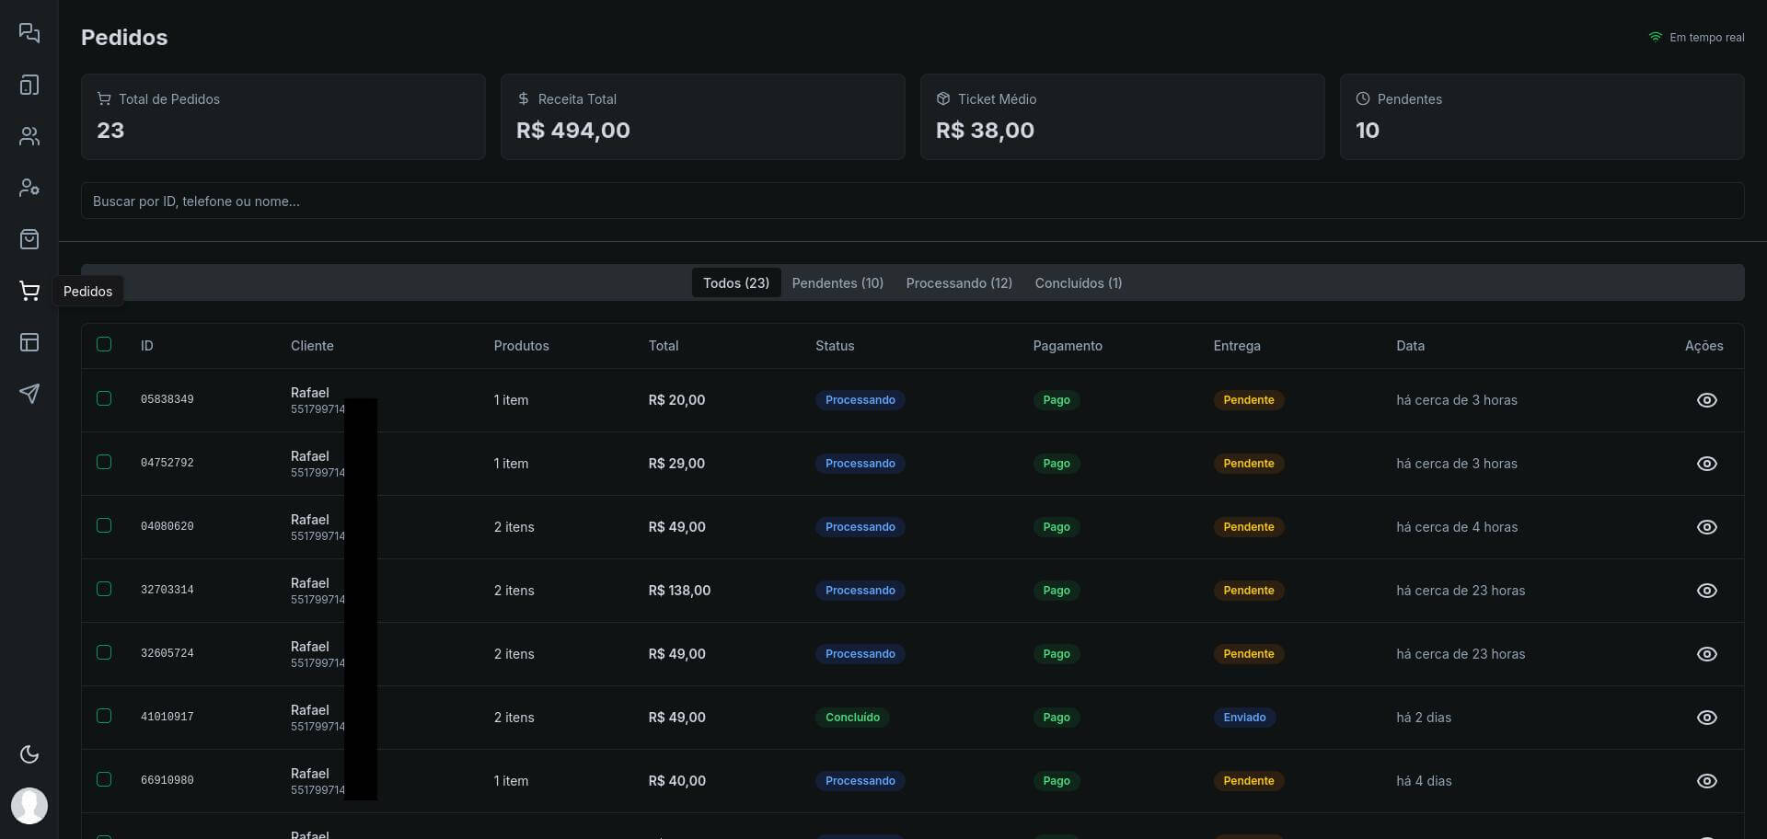The height and width of the screenshot is (839, 1767).
Task: Click the user avatar at bottom left
Action: tap(29, 806)
